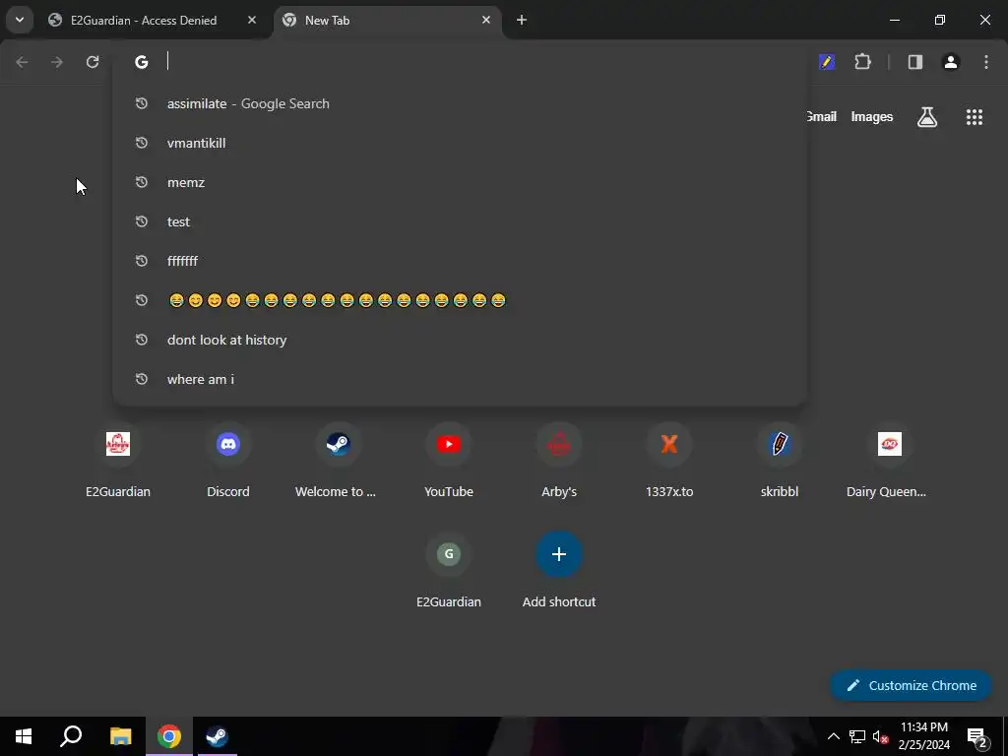The width and height of the screenshot is (1008, 756).
Task: Close the E2Guardian - Access Denied tab
Action: point(251,20)
